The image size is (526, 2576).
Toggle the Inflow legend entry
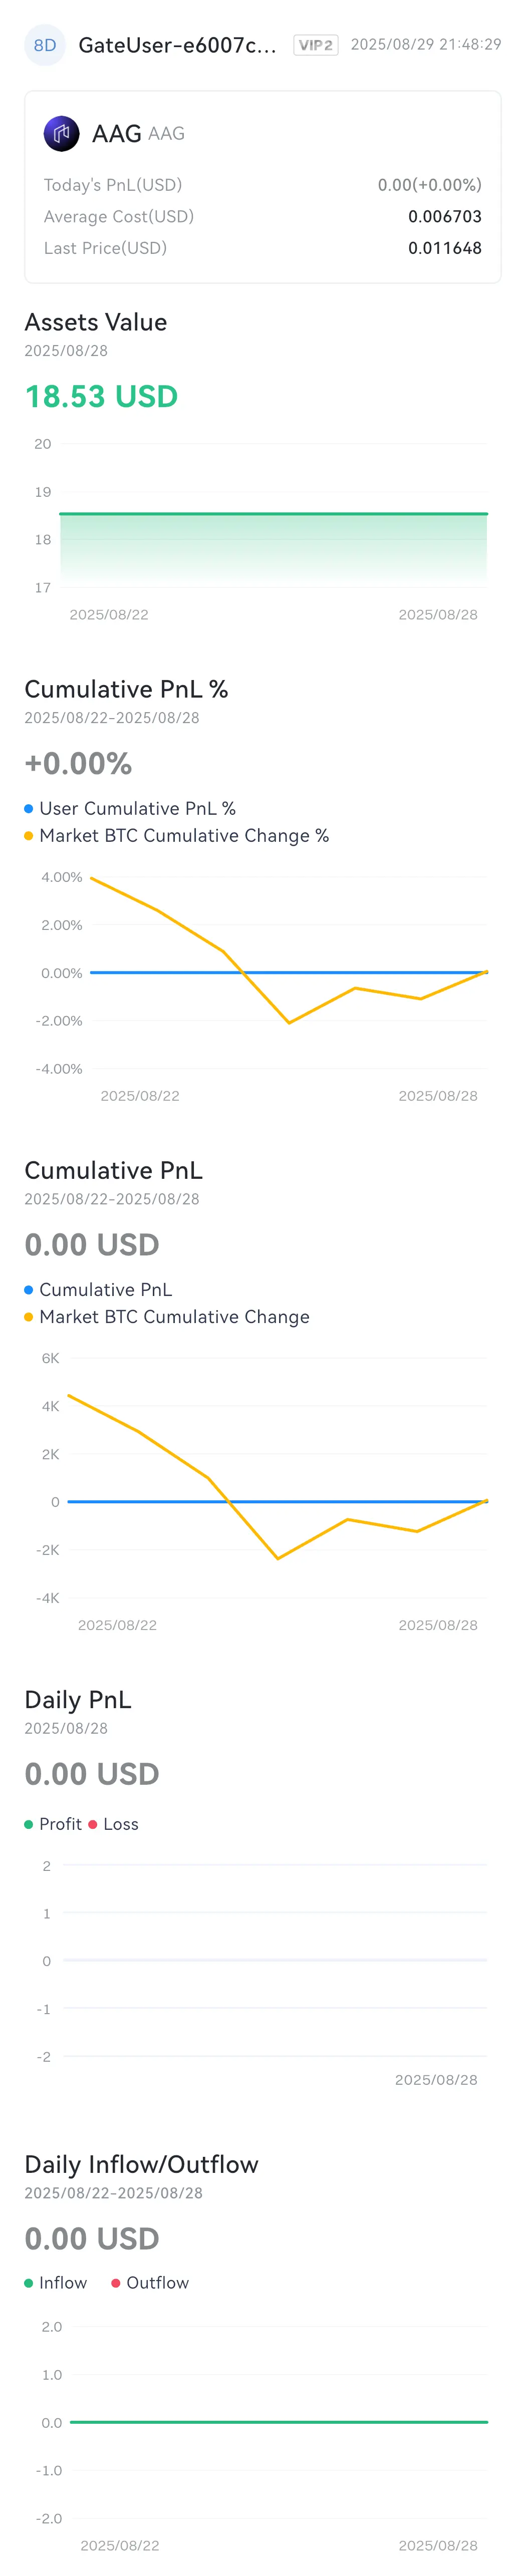click(x=56, y=2282)
